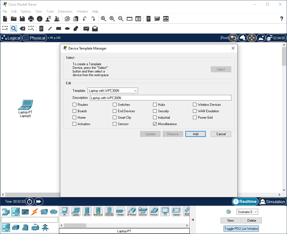This screenshot has height=234, width=287.
Task: Click the Add Complex PDU open envelope icon
Action: (x=95, y=28)
